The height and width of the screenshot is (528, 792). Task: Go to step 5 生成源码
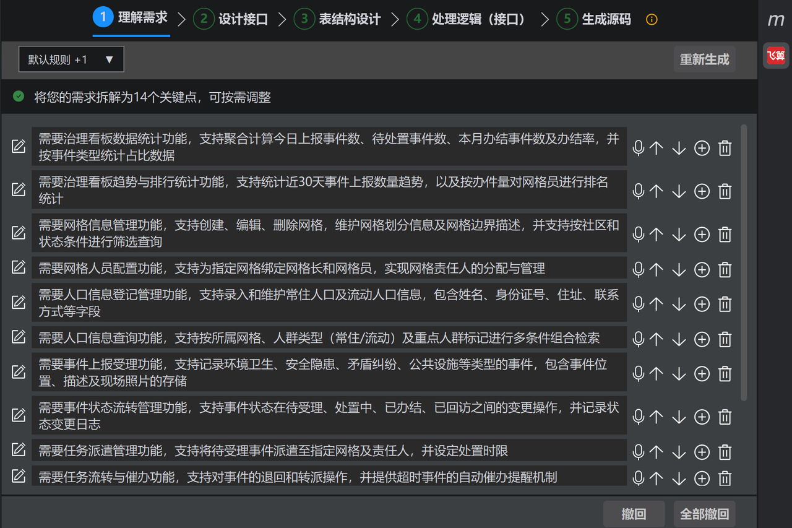click(x=593, y=19)
